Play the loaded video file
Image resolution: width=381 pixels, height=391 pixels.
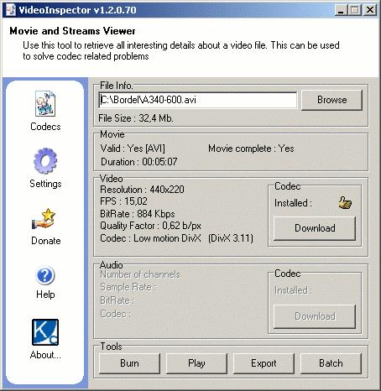(x=196, y=363)
